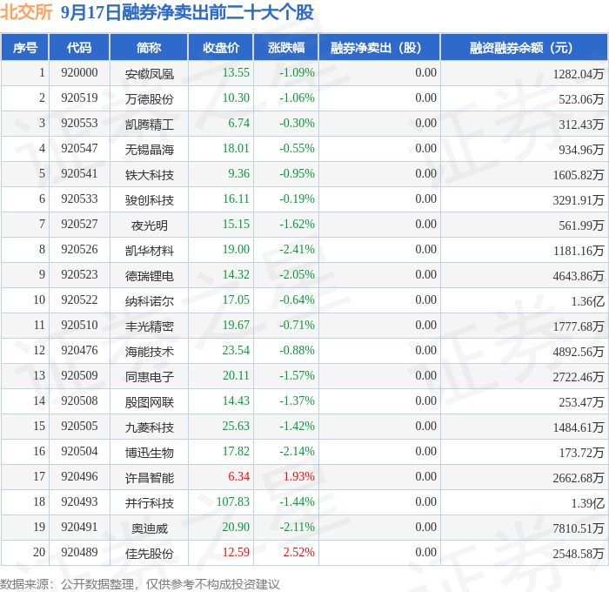Click the 序号 column header

[x=25, y=47]
